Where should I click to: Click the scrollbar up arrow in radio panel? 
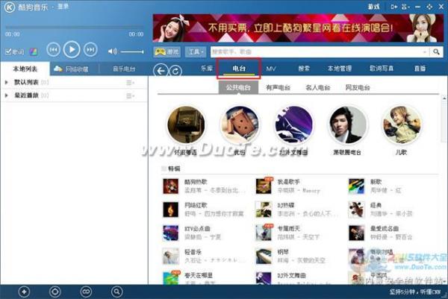[x=444, y=98]
